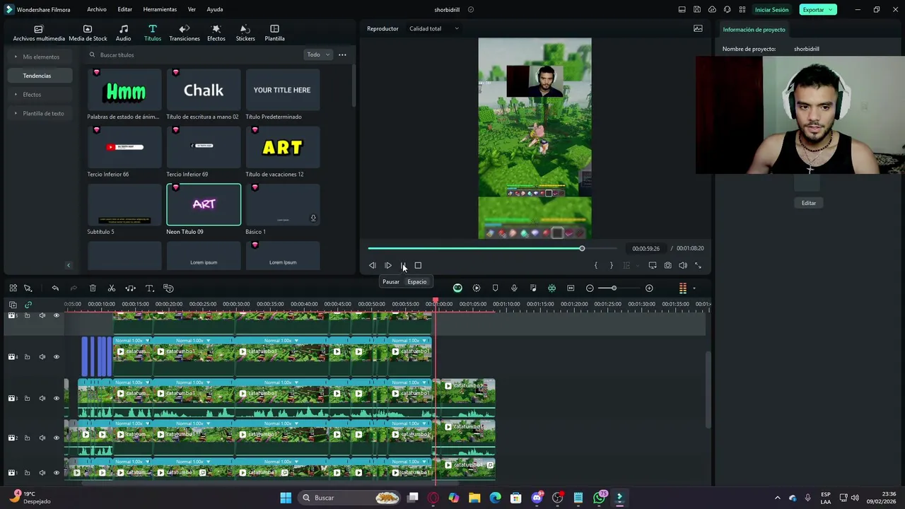Expand Mis elementos category
This screenshot has height=509, width=905.
click(41, 57)
